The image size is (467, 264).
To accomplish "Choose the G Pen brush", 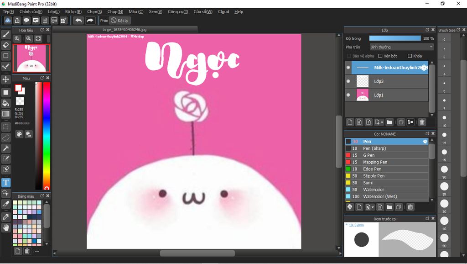I will 387,155.
